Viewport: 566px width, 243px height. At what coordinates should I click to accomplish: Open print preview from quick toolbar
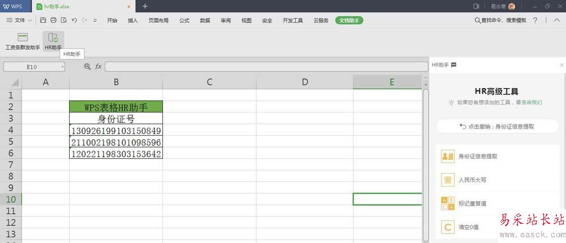pos(64,20)
